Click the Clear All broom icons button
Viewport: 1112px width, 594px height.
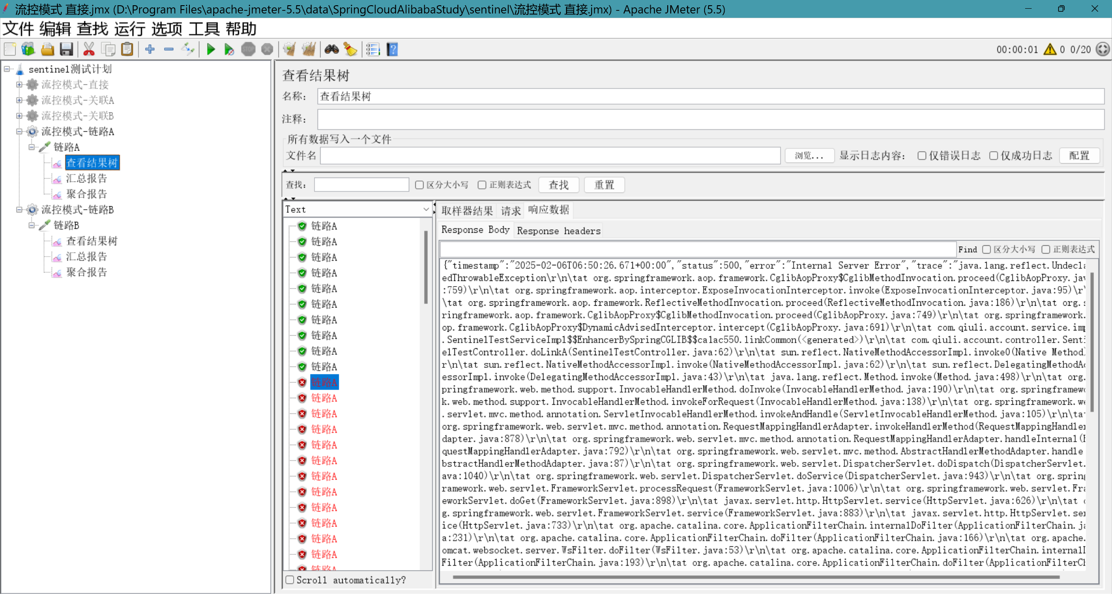309,49
